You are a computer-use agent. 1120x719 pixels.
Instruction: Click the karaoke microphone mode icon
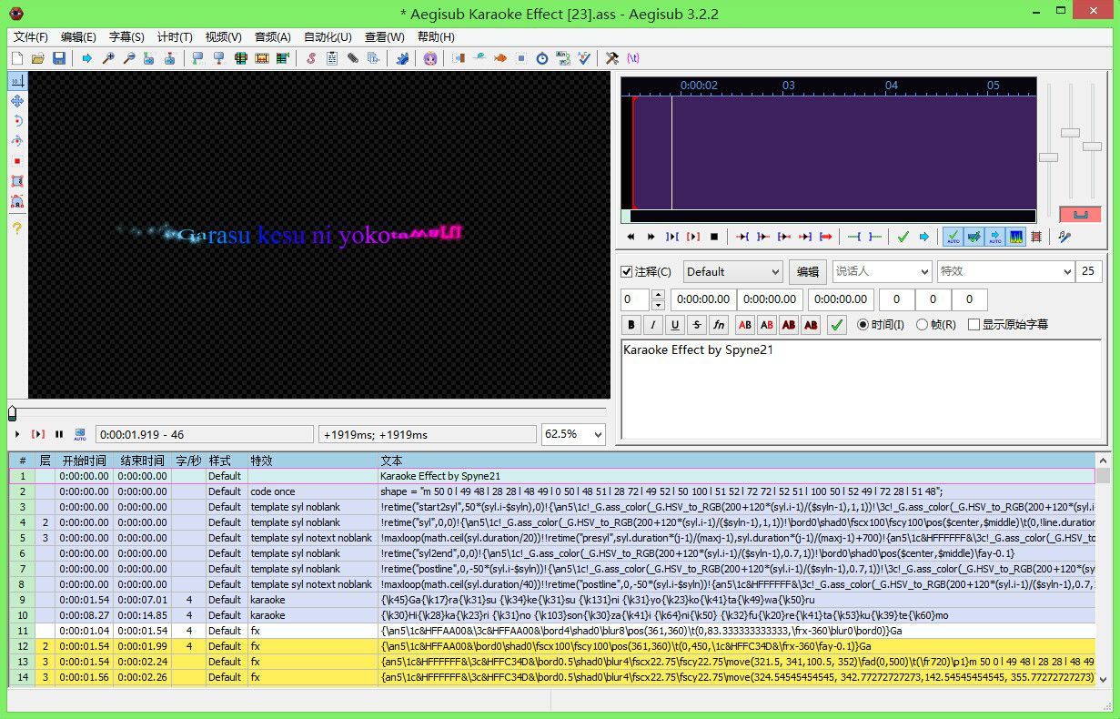coord(1064,237)
